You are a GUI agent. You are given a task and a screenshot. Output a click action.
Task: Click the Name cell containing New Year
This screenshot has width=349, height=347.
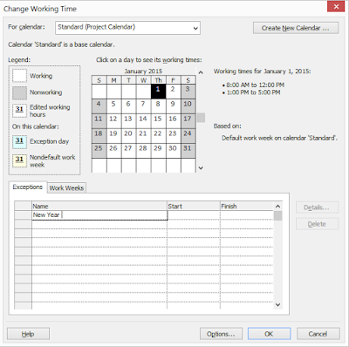pos(99,215)
